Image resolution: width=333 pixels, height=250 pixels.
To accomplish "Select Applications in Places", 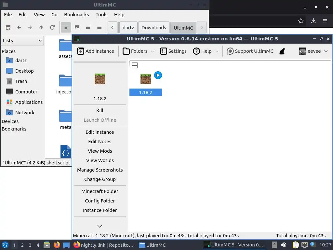I will pos(24,102).
